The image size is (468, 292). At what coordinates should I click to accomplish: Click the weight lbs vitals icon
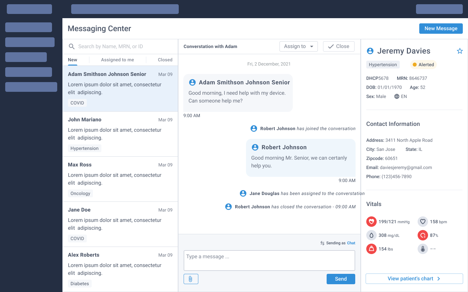point(371,249)
